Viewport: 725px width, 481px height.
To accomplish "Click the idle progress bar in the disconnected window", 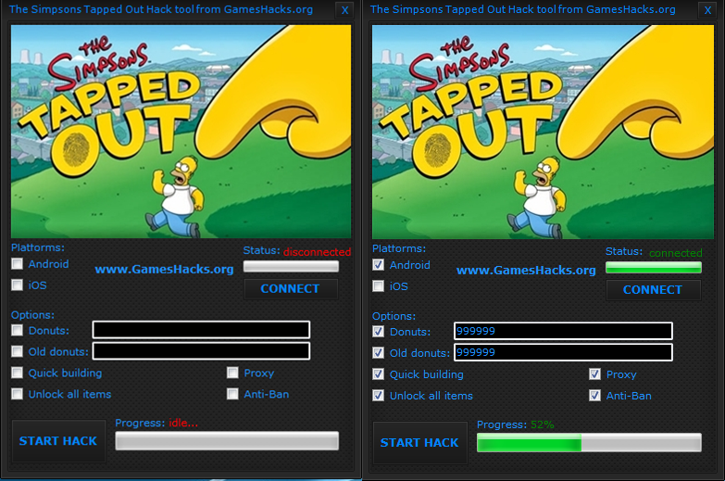I will (x=227, y=441).
